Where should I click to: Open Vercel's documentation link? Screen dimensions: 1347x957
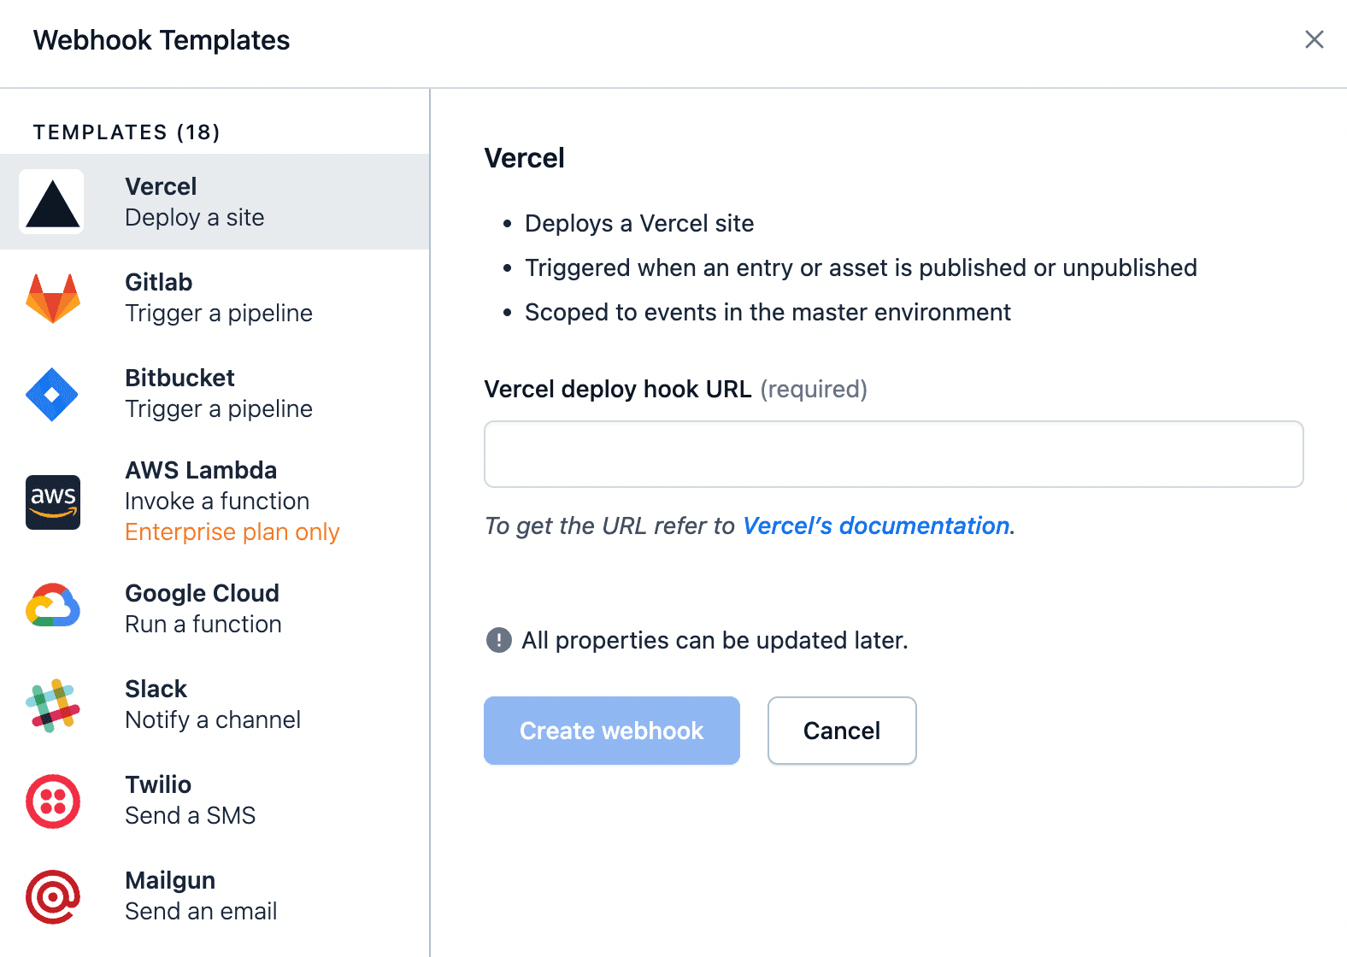(876, 525)
